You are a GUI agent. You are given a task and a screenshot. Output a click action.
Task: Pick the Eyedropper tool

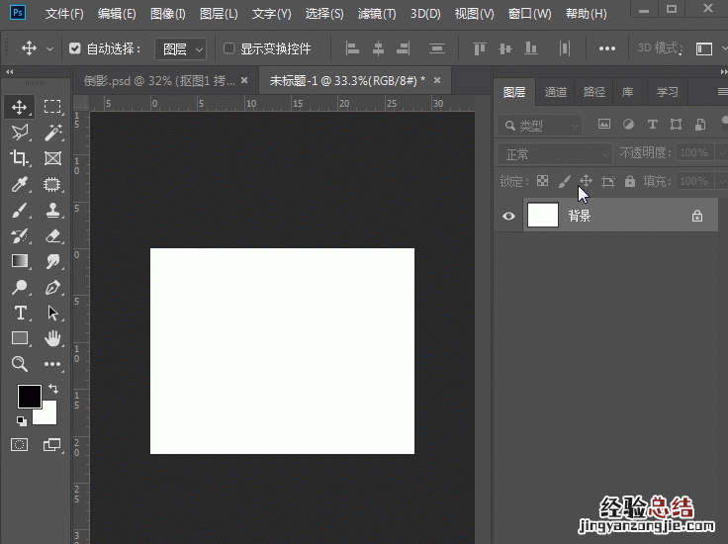tap(20, 184)
